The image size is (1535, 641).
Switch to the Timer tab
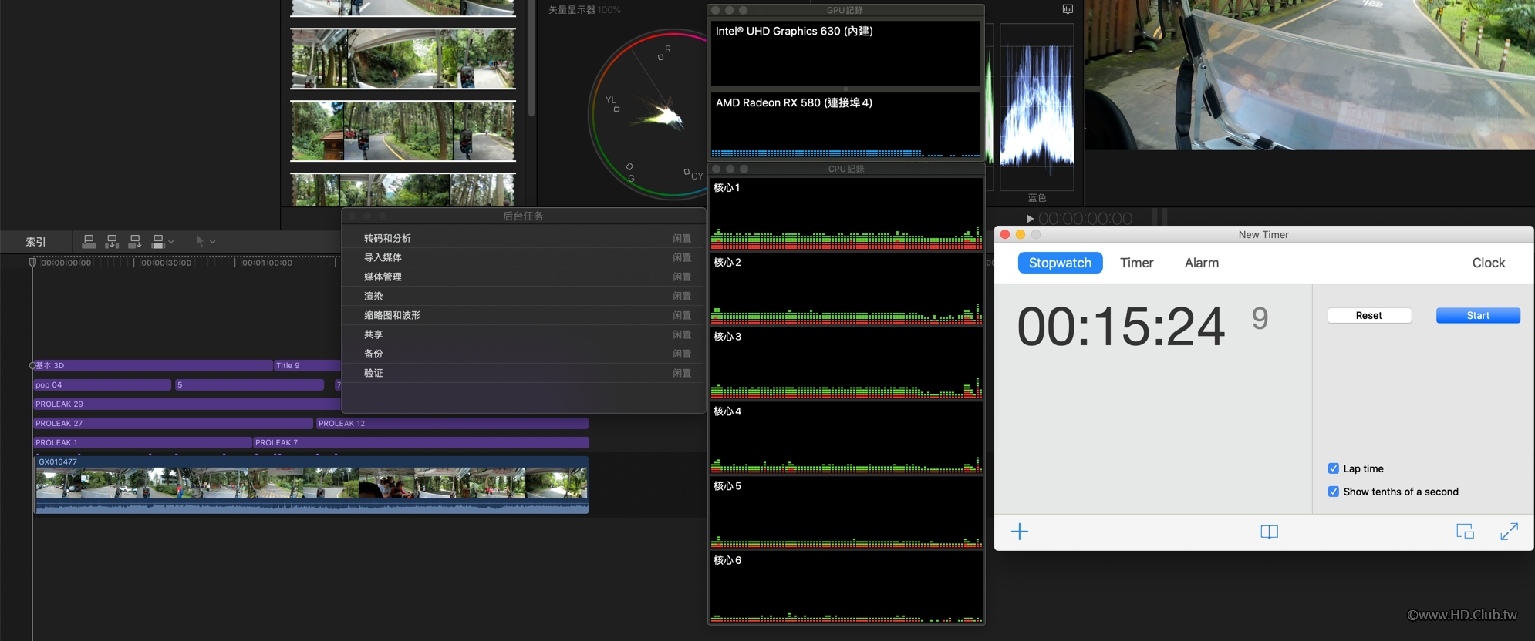click(x=1136, y=263)
